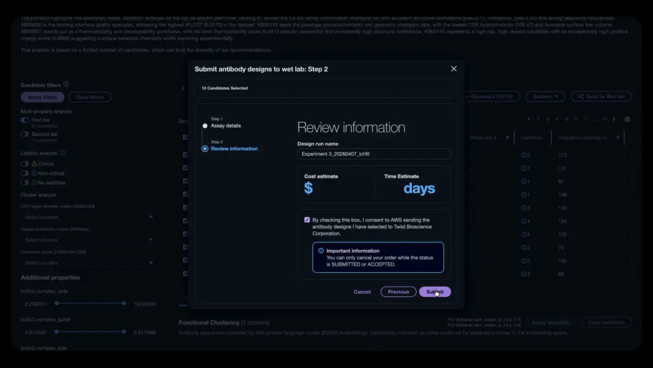653x368 pixels.
Task: Click the Apply filters button
Action: click(42, 97)
